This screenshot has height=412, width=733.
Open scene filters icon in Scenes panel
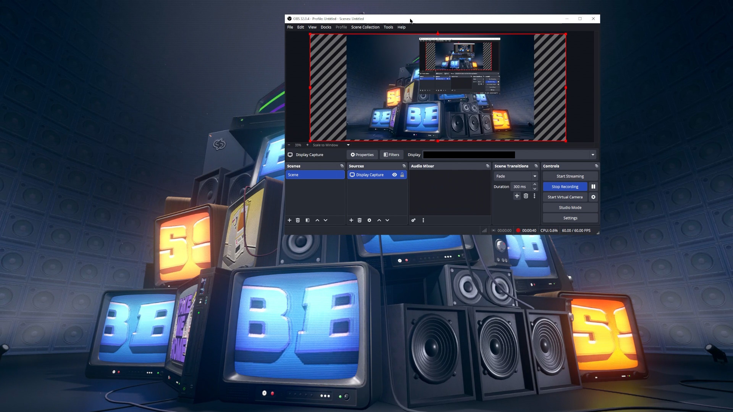click(x=307, y=220)
